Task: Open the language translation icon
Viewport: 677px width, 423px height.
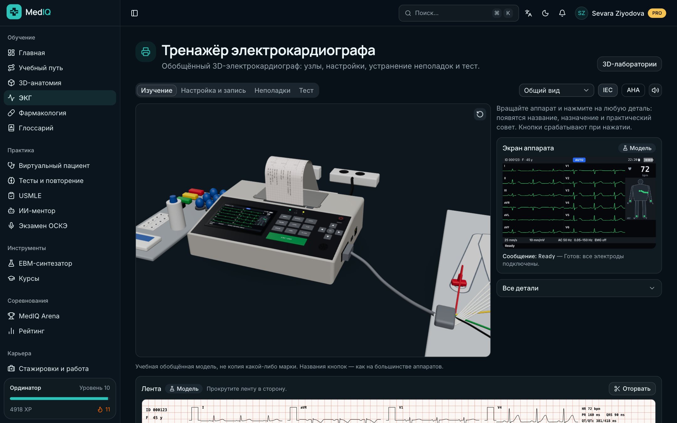Action: coord(528,13)
